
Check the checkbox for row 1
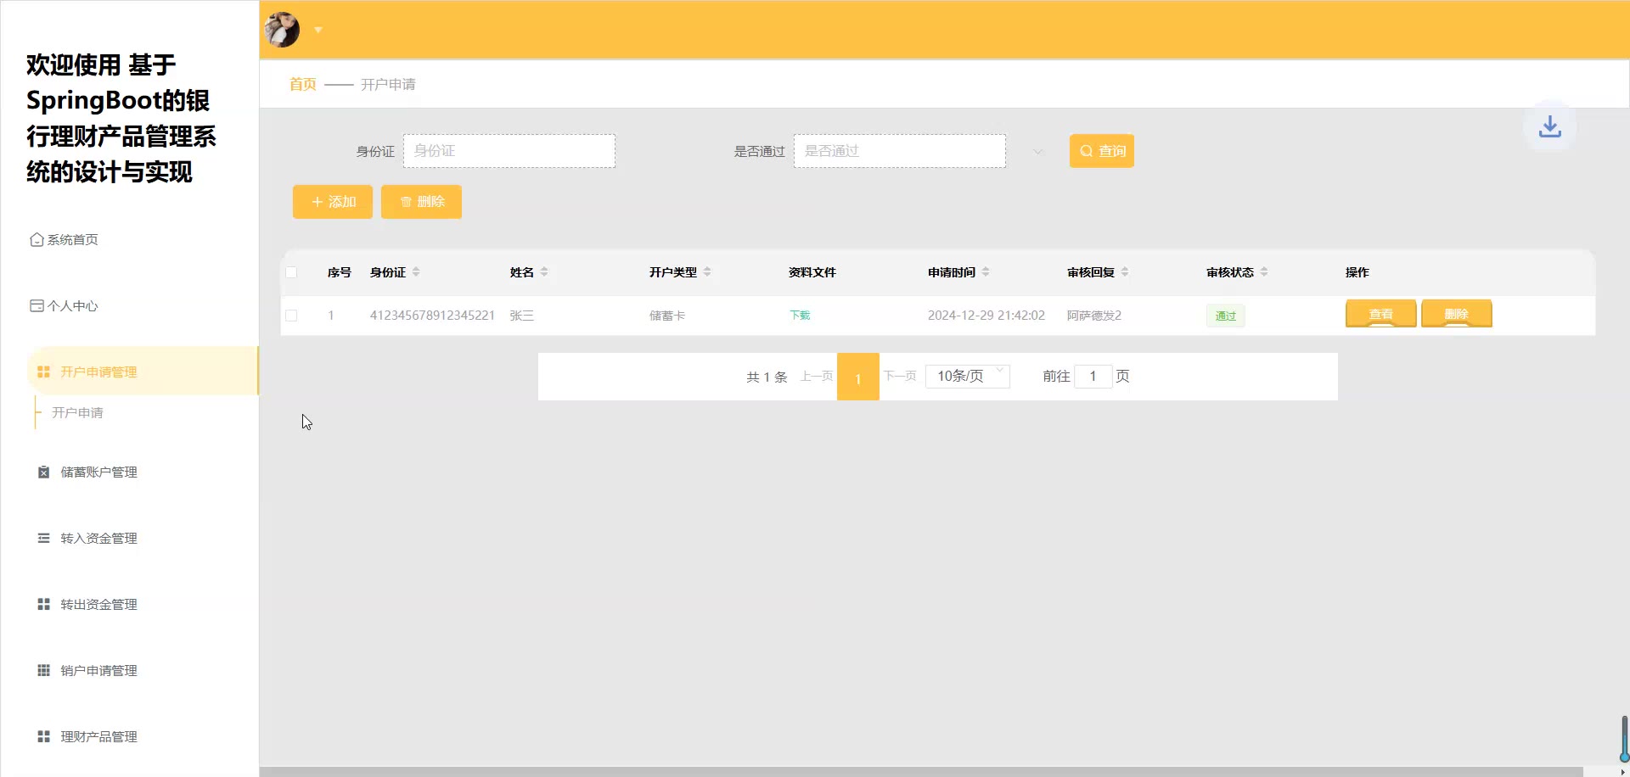291,316
